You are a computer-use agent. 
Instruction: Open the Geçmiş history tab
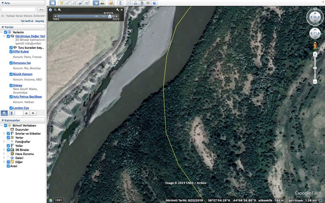tap(39, 21)
